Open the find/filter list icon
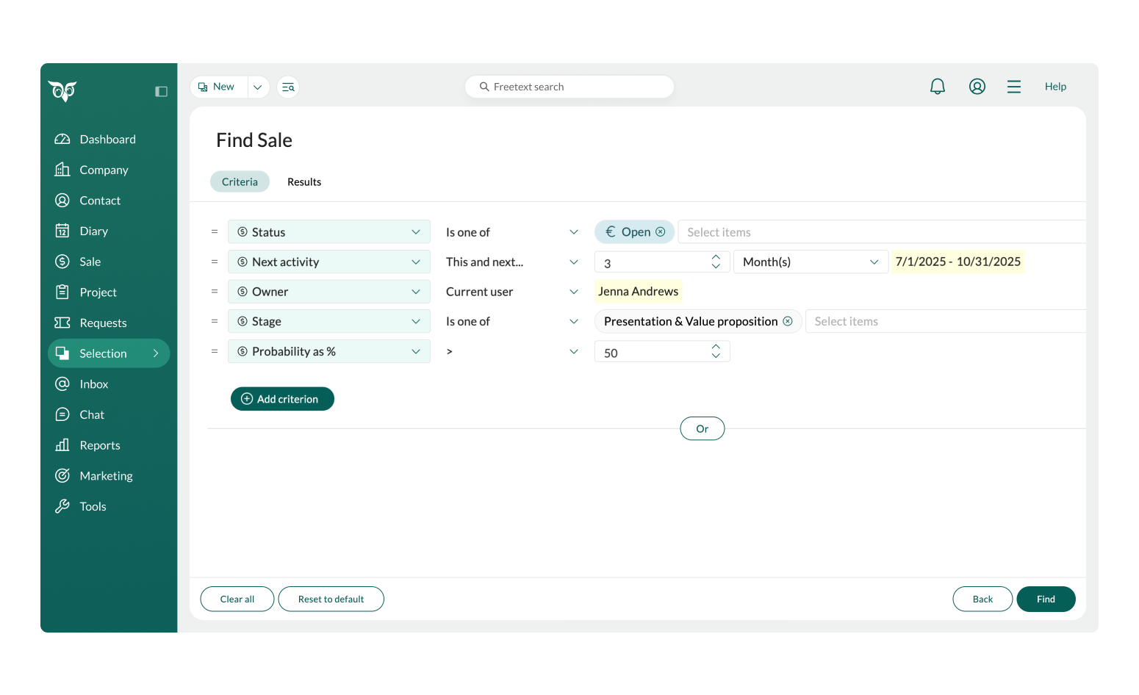This screenshot has height=695, width=1139. (288, 87)
